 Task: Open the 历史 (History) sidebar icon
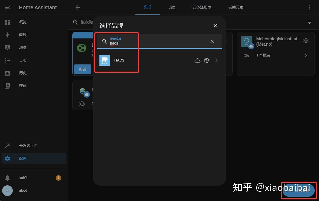8,73
